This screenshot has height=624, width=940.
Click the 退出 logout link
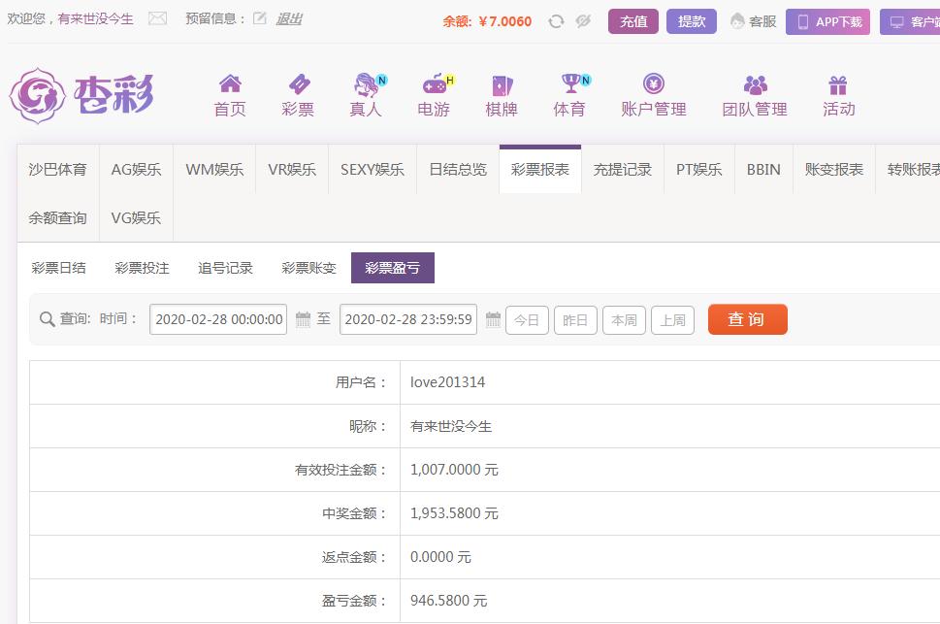coord(289,19)
